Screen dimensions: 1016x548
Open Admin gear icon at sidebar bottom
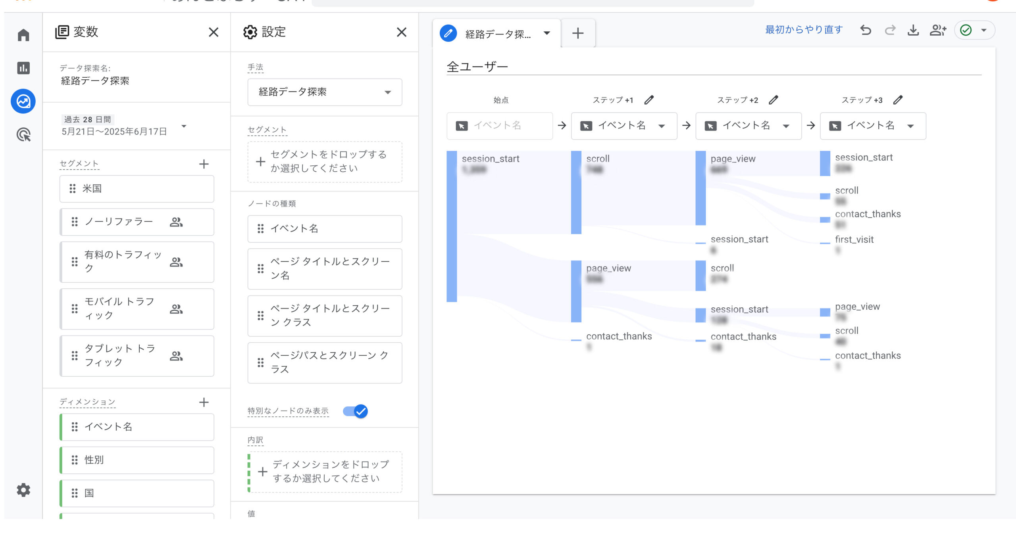23,490
